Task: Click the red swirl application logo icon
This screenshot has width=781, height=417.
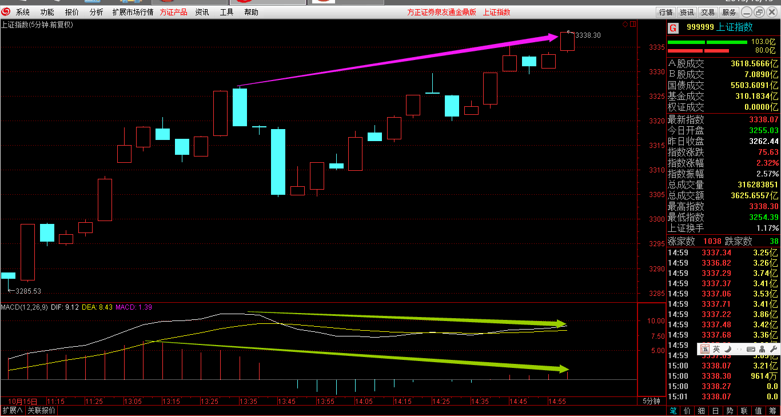Action: point(6,12)
